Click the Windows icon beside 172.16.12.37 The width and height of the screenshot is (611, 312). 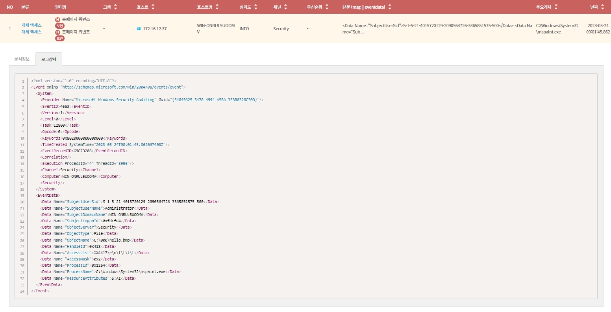[139, 29]
